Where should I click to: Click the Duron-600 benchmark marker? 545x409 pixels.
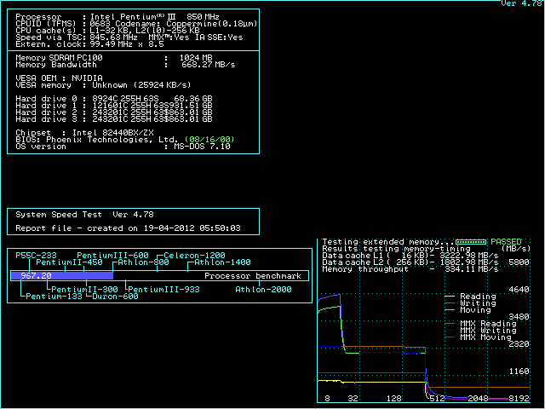tap(115, 297)
